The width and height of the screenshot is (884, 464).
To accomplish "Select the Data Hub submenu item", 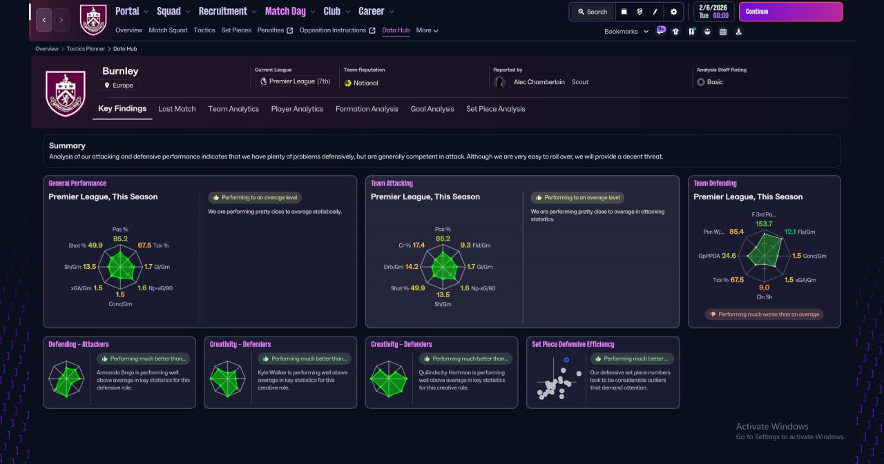I will (396, 30).
